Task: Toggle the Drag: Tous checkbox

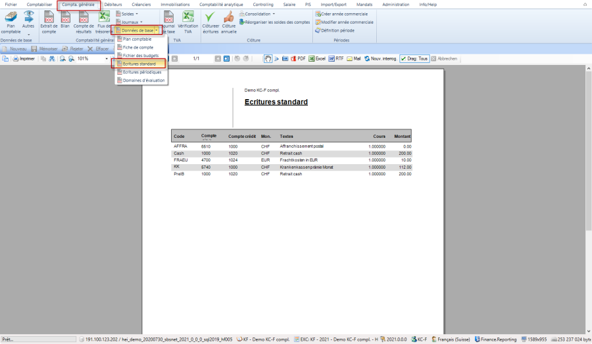Action: pos(414,59)
